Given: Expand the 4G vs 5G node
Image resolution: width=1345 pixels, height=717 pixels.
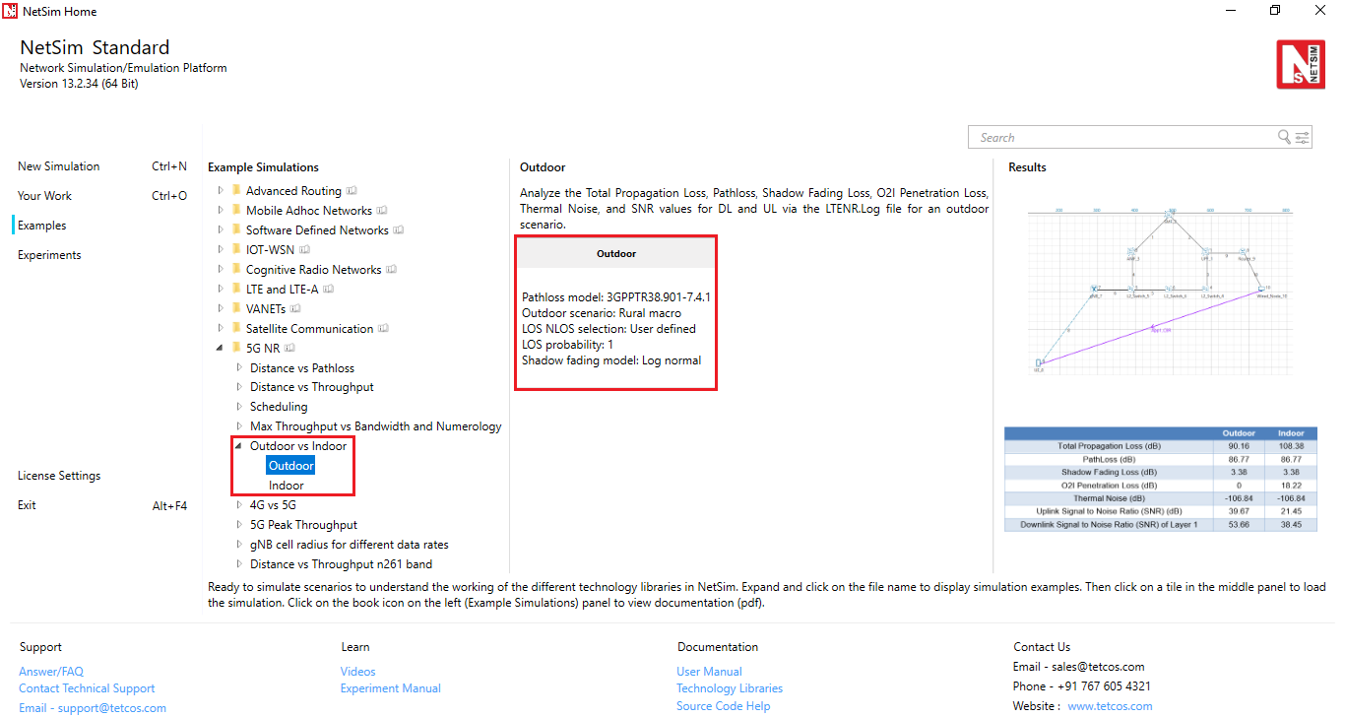Looking at the screenshot, I should (239, 505).
